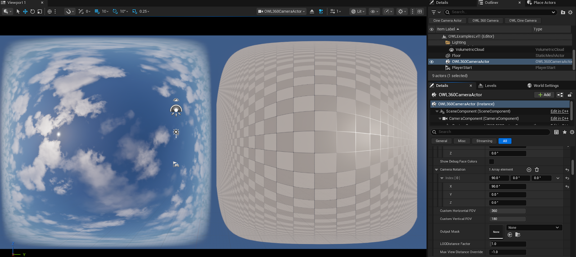This screenshot has width=576, height=257.
Task: Select the VolumetricCloud item in Outliner
Action: pyautogui.click(x=469, y=50)
